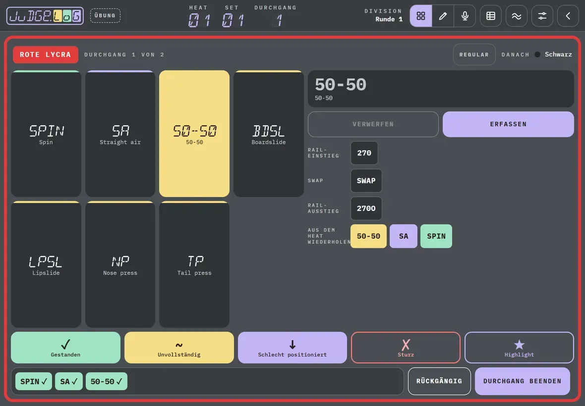The image size is (585, 406).
Task: Open the sliders settings icon
Action: coord(542,16)
